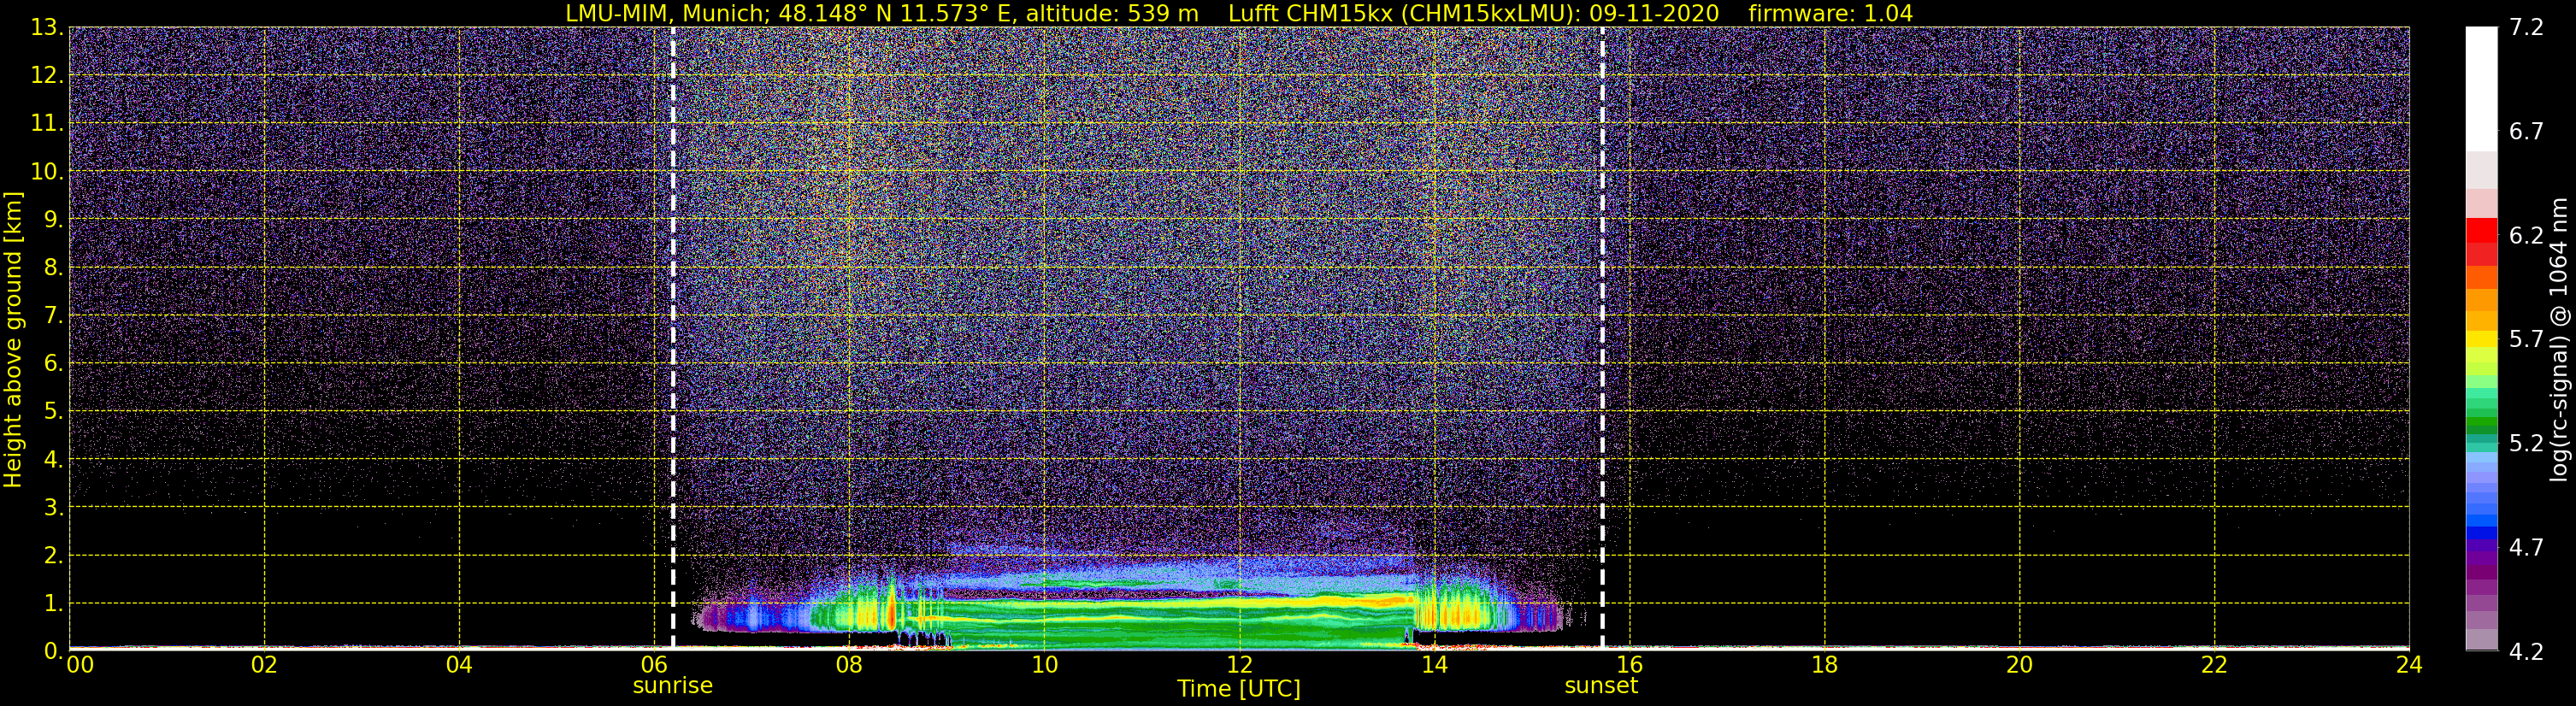Click the height axis tick label 11.

coord(46,123)
